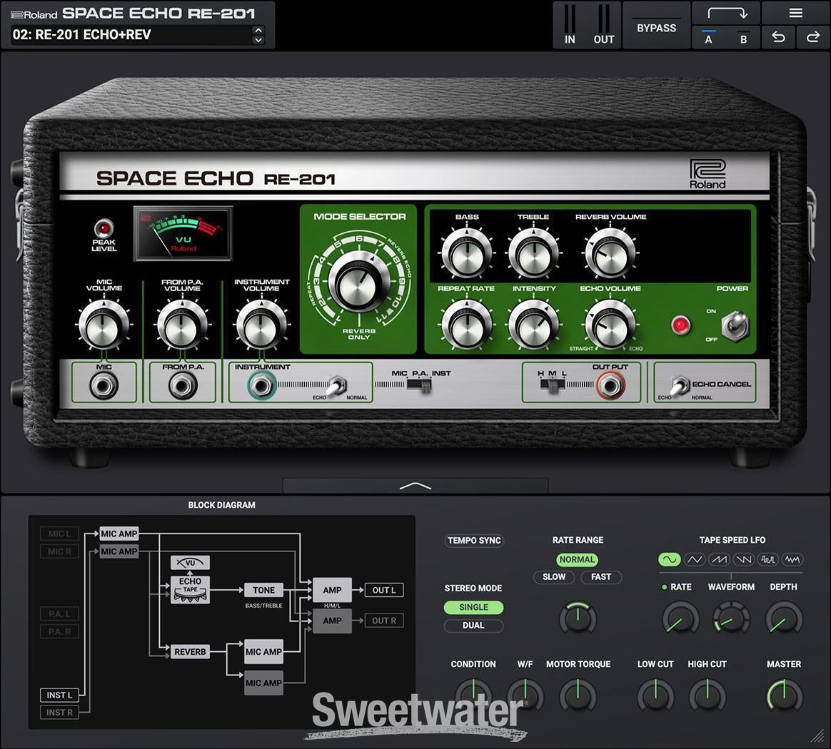831x749 pixels.
Task: Enable the Tempo Sync option
Action: click(474, 541)
